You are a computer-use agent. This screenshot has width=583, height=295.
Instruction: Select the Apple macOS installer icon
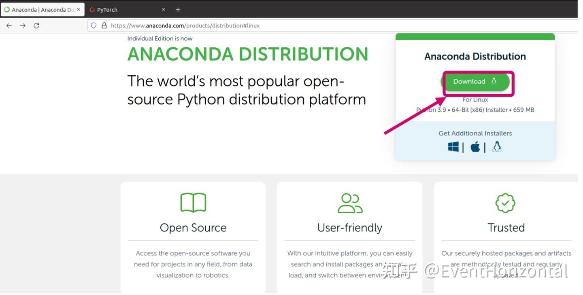475,146
